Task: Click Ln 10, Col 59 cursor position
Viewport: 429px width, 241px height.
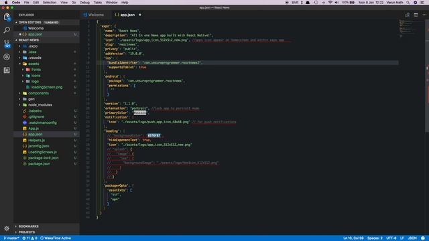Action: click(353, 238)
